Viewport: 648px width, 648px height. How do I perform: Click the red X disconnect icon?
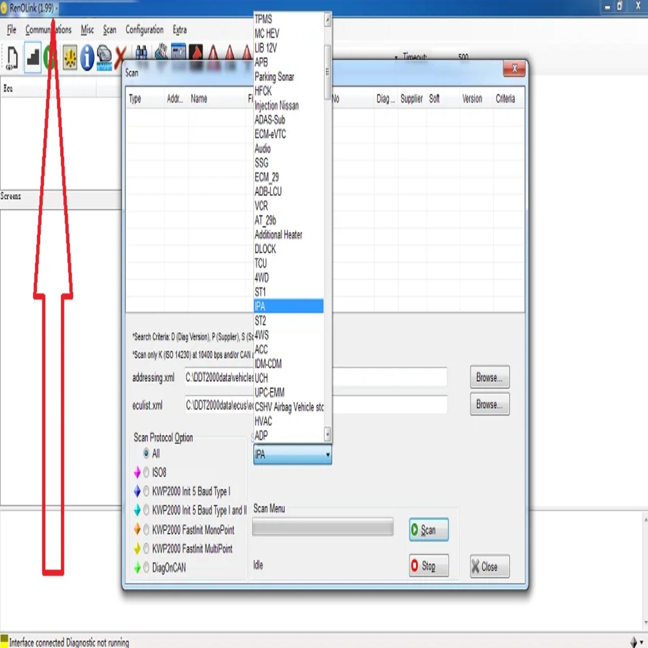click(120, 57)
